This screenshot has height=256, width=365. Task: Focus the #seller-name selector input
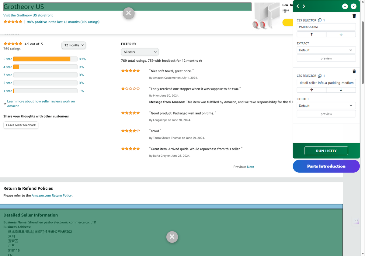coord(326,27)
